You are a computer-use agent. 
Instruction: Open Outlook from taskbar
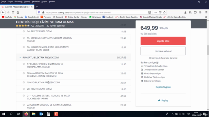41,114
